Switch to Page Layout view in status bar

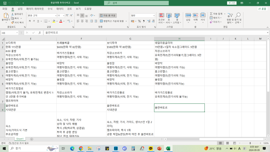pyautogui.click(x=227, y=143)
